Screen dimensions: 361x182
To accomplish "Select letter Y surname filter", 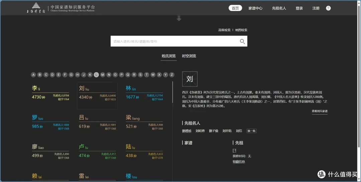I will (x=165, y=75).
